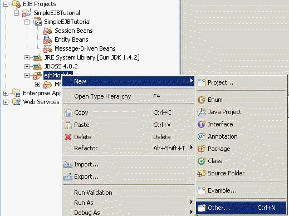
Task: Open the Debug As submenu
Action: (128, 213)
